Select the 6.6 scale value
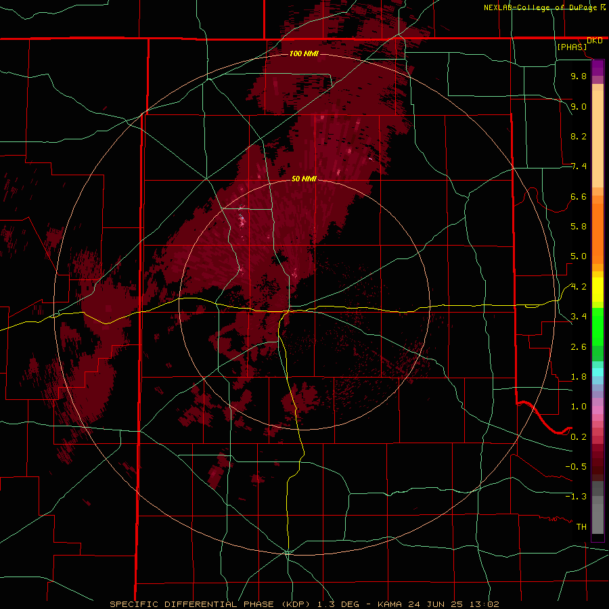This screenshot has width=609, height=609. tap(579, 196)
